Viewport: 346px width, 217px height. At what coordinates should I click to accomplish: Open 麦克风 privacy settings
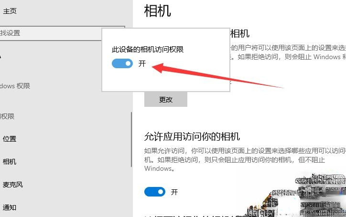tap(13, 185)
